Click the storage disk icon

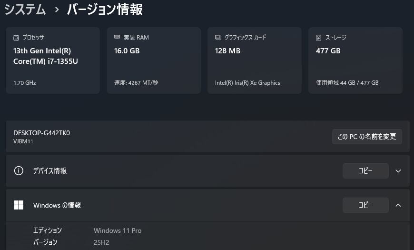(319, 38)
